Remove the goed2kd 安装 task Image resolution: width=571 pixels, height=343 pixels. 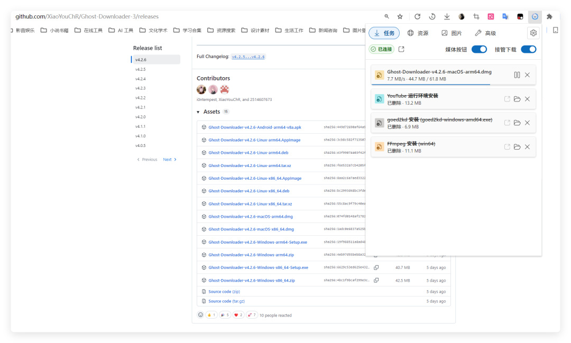(527, 123)
